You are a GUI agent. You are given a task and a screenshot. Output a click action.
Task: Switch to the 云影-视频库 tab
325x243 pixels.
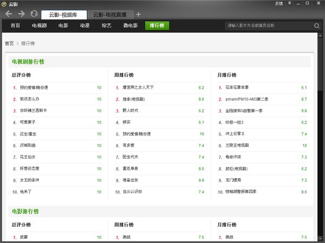[64, 15]
